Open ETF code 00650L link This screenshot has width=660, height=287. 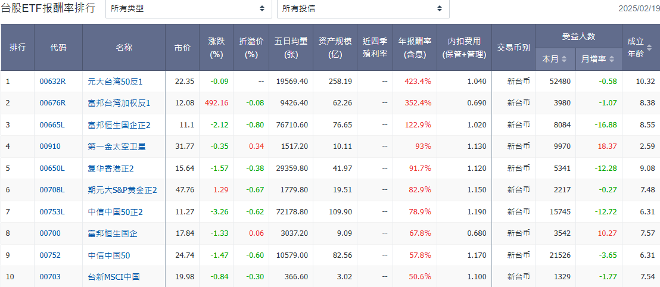52,169
